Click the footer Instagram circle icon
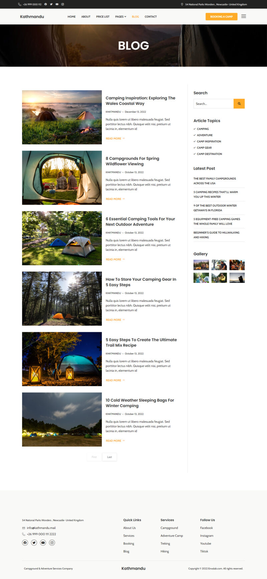The height and width of the screenshot is (579, 267). [52, 543]
